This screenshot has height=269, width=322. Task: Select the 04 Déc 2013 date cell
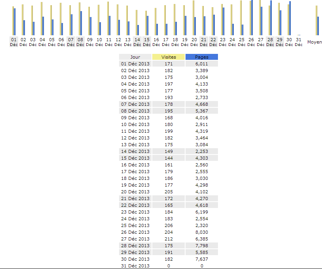[x=135, y=84]
